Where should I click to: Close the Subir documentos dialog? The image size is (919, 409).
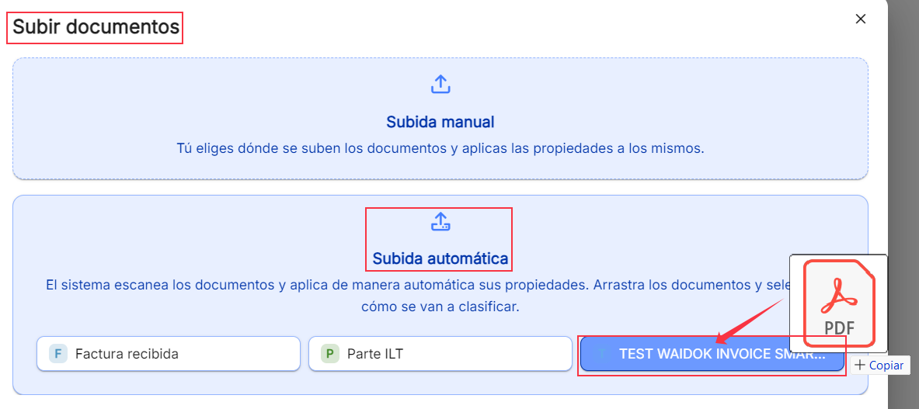(861, 19)
